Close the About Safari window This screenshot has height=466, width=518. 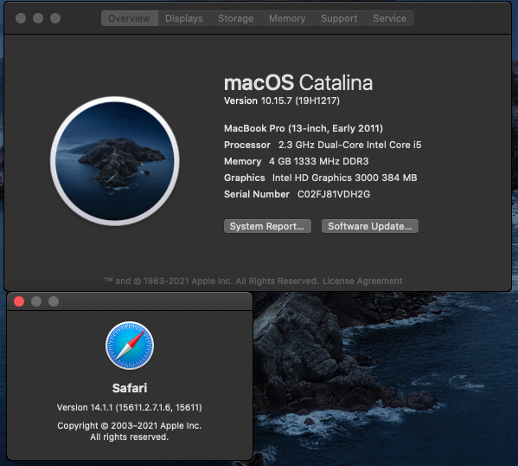pyautogui.click(x=19, y=301)
